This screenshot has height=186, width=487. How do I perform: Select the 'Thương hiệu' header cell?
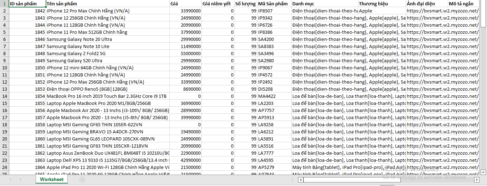[382, 4]
